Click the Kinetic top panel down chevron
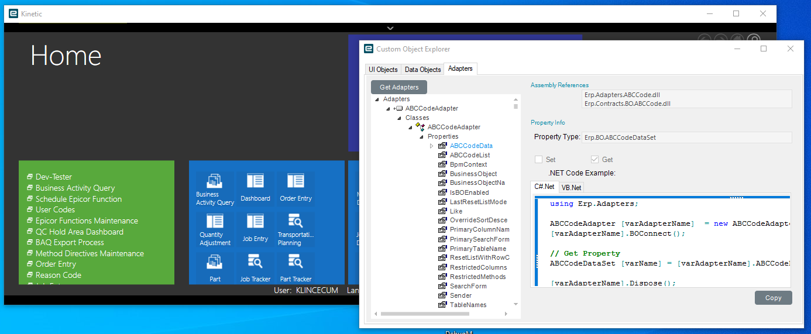811x334 pixels. 390,27
